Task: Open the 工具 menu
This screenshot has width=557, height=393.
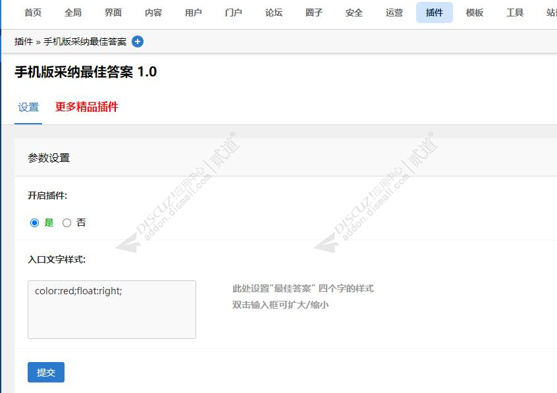Action: click(515, 13)
